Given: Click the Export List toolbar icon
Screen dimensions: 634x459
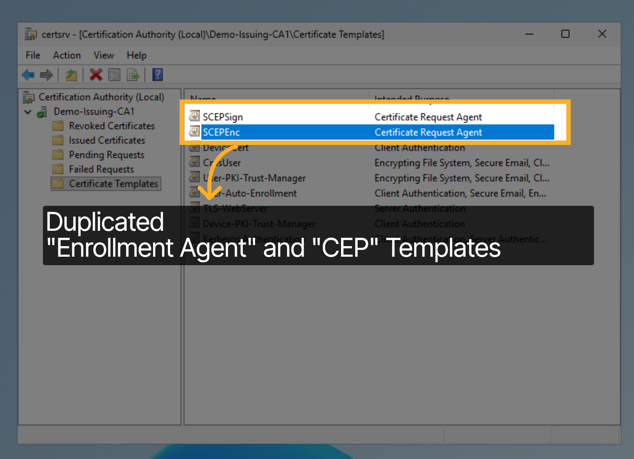Looking at the screenshot, I should point(133,75).
